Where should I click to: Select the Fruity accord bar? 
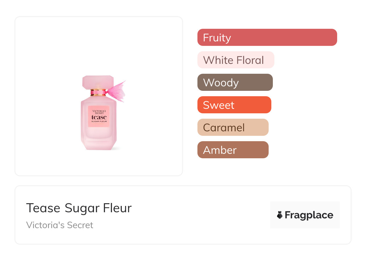(267, 37)
